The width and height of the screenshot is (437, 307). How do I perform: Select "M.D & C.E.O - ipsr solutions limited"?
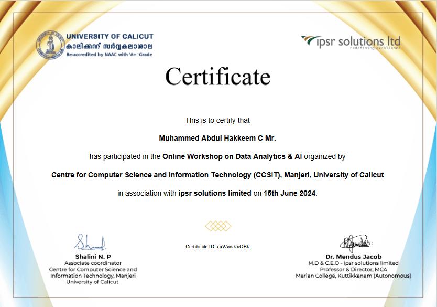pyautogui.click(x=353, y=263)
